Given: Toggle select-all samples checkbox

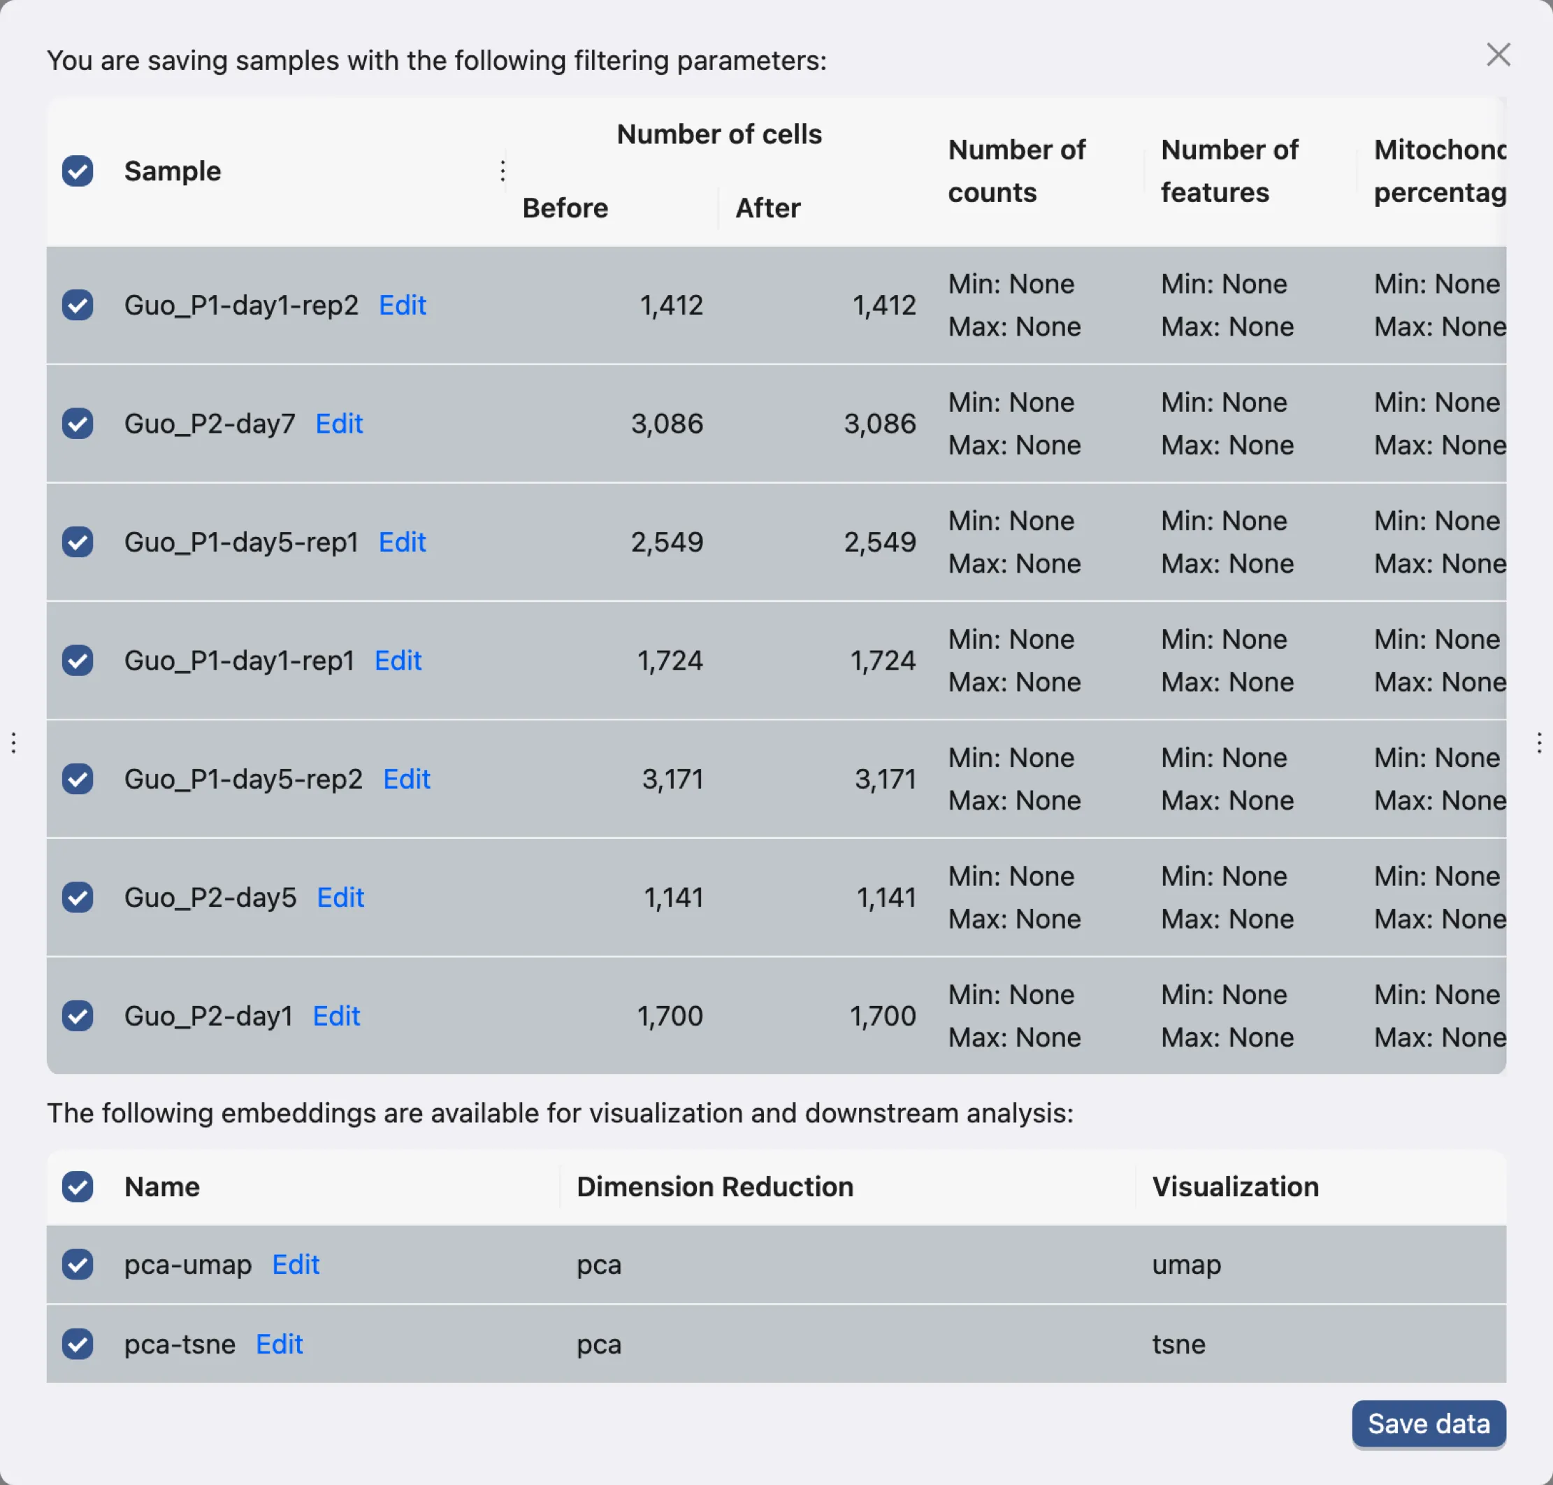Looking at the screenshot, I should point(78,171).
